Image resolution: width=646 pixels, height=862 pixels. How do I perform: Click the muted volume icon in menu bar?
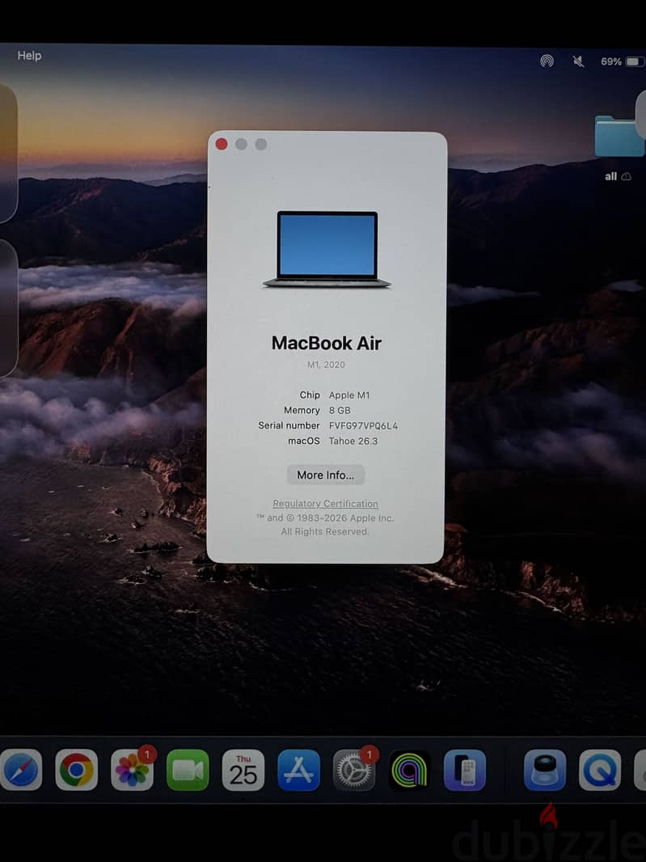pos(578,61)
